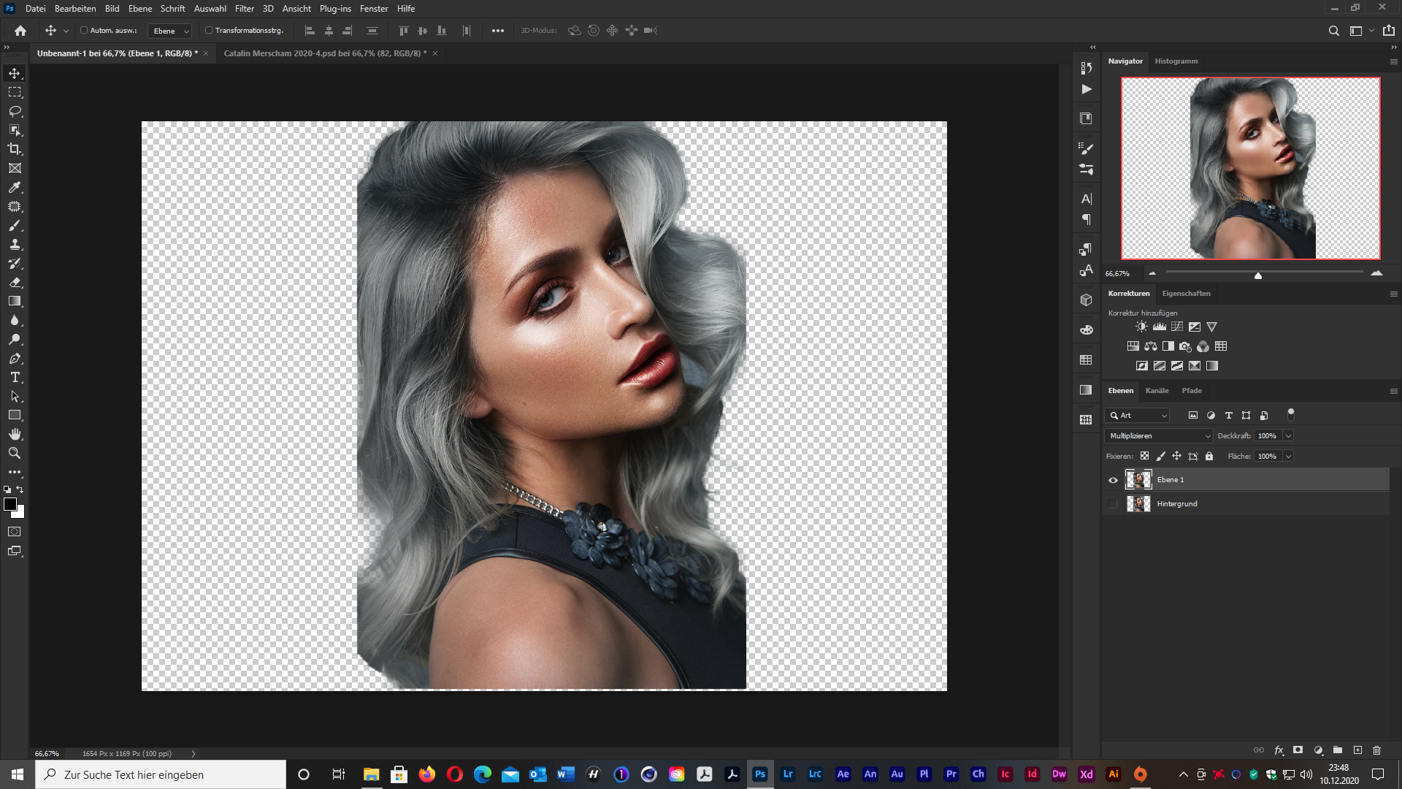This screenshot has width=1402, height=789.
Task: Switch to the Kanäle tab
Action: pos(1157,391)
